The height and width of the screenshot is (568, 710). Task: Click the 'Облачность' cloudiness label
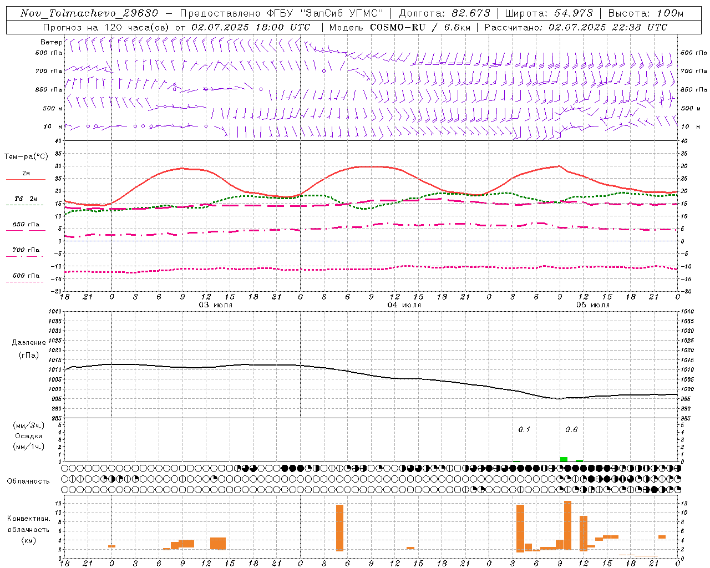click(28, 481)
